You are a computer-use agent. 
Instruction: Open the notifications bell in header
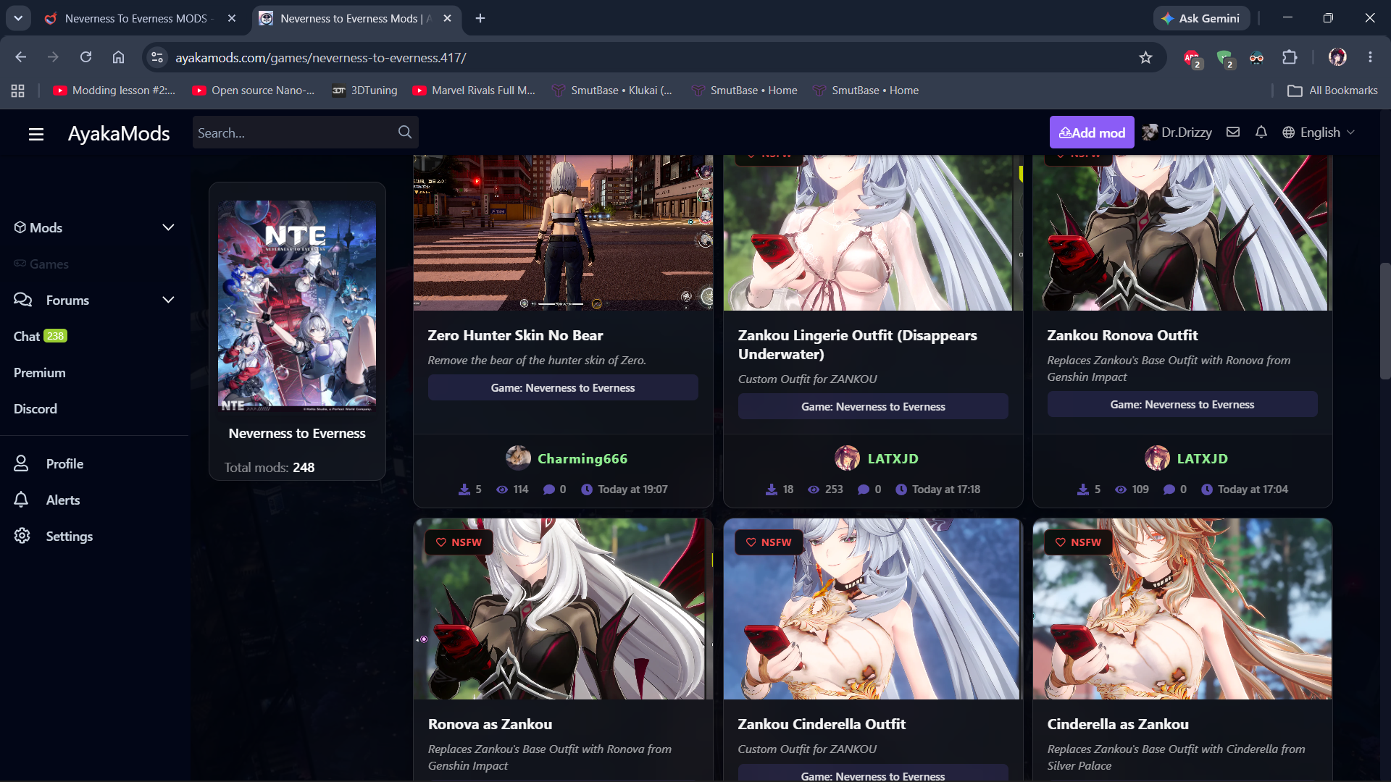1261,133
